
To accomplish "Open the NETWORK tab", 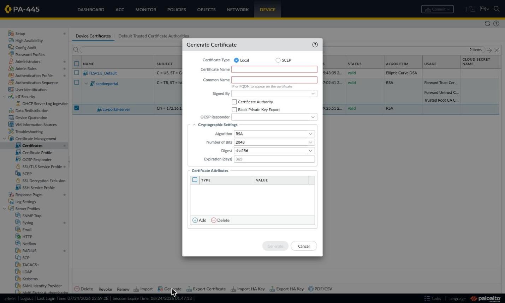I will [x=238, y=10].
